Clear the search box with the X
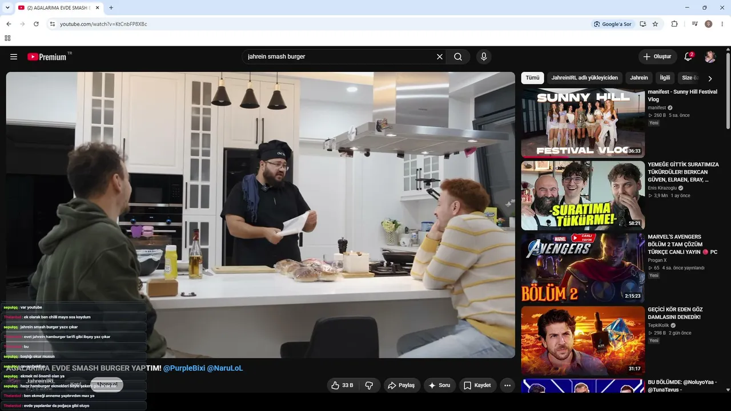The image size is (731, 411). pos(440,57)
